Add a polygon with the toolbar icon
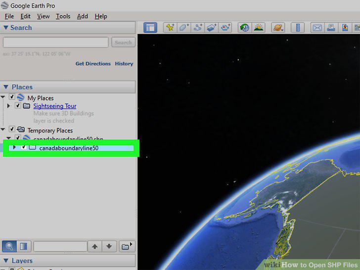The height and width of the screenshot is (270, 360). (184, 28)
